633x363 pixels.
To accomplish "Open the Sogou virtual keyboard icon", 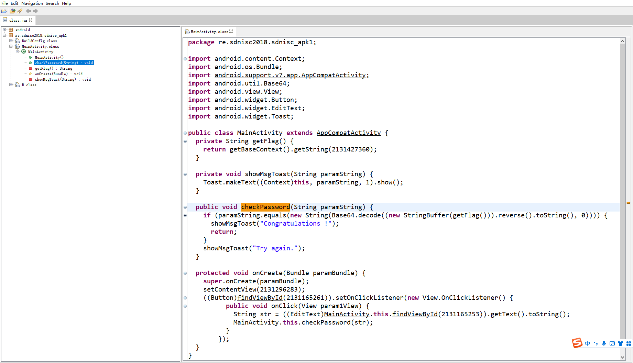I will click(612, 343).
